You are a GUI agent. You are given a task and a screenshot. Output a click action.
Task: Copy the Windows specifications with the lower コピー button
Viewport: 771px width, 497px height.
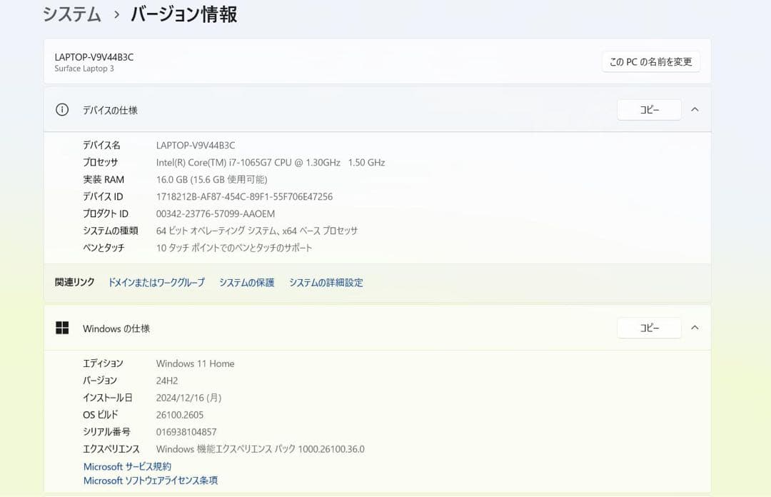click(649, 328)
